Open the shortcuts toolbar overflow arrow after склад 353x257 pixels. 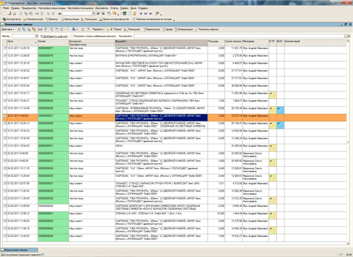click(174, 19)
